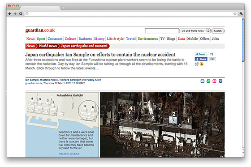Click the guardian.co.uk byline link
The width and height of the screenshot is (251, 167).
[34, 83]
